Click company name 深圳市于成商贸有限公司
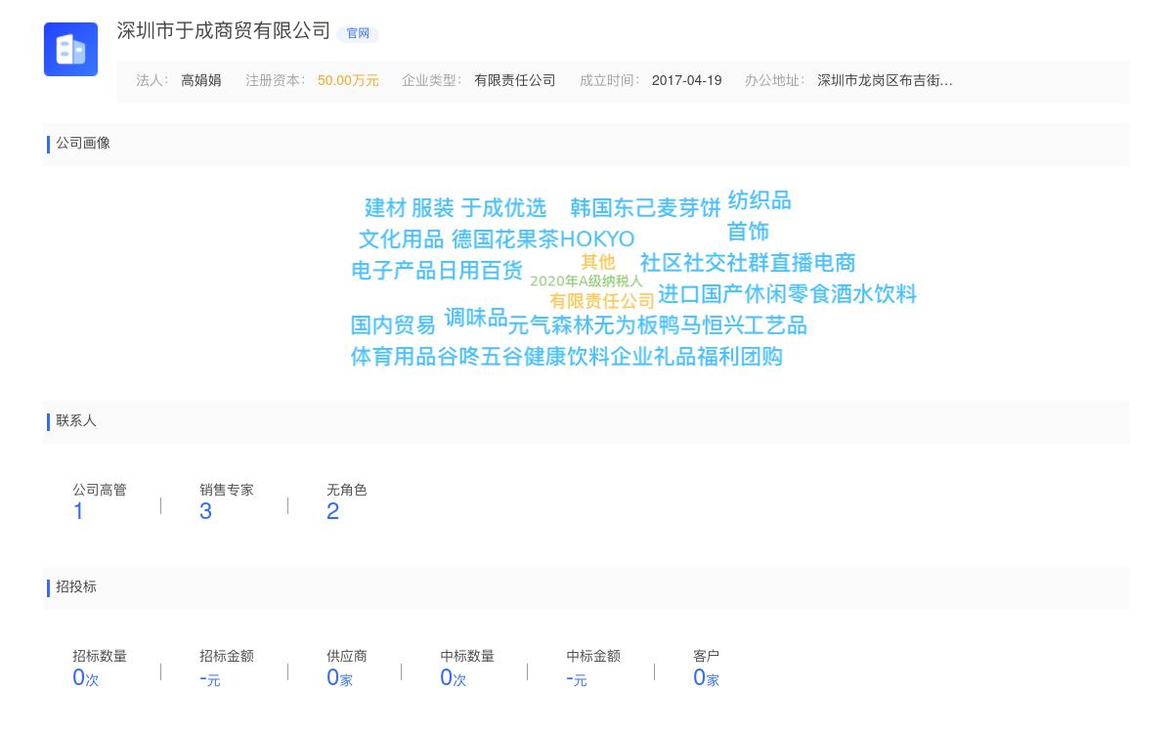Viewport: 1173px width, 735px height. pos(224,31)
